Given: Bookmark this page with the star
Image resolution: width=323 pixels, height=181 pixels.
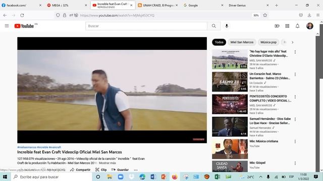Looking at the screenshot, I should tap(265, 15).
